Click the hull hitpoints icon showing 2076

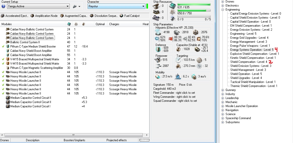195,32
